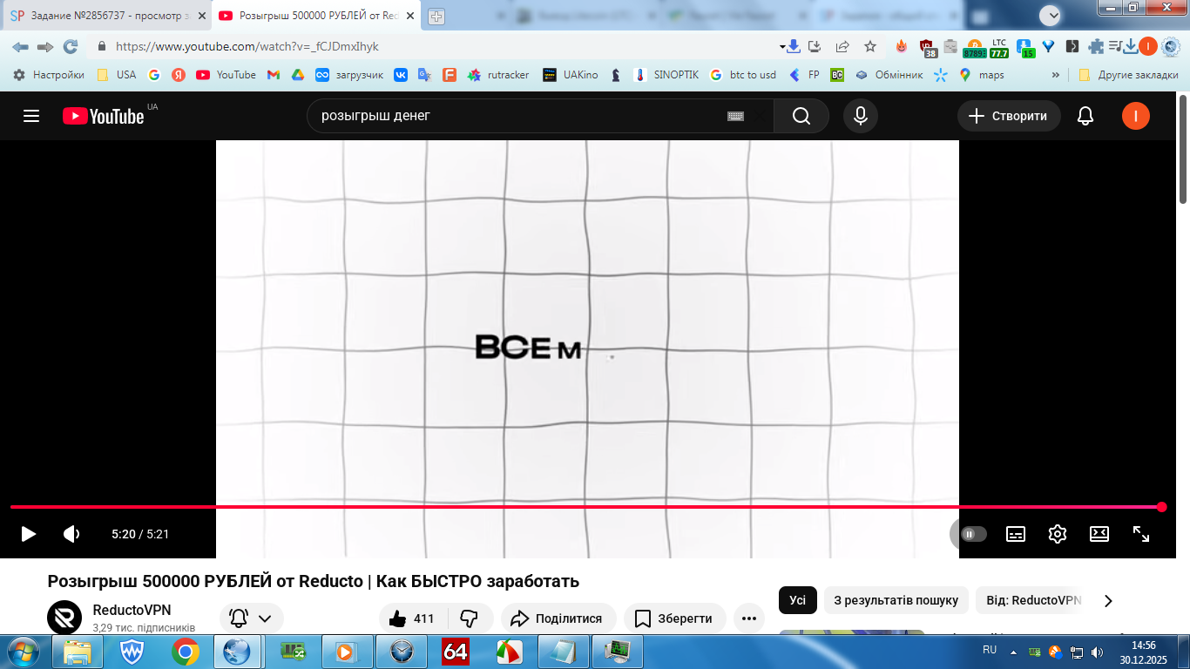Start voice search with the microphone
Screen dimensions: 1190x669
pos(861,116)
